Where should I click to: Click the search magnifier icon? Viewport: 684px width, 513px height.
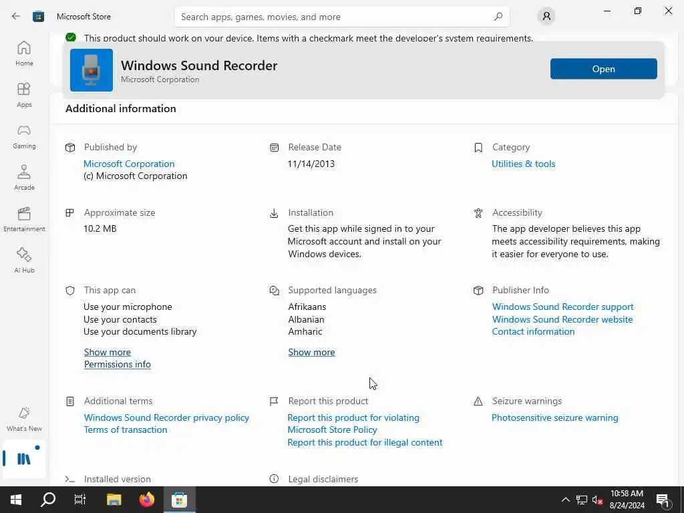(x=498, y=17)
